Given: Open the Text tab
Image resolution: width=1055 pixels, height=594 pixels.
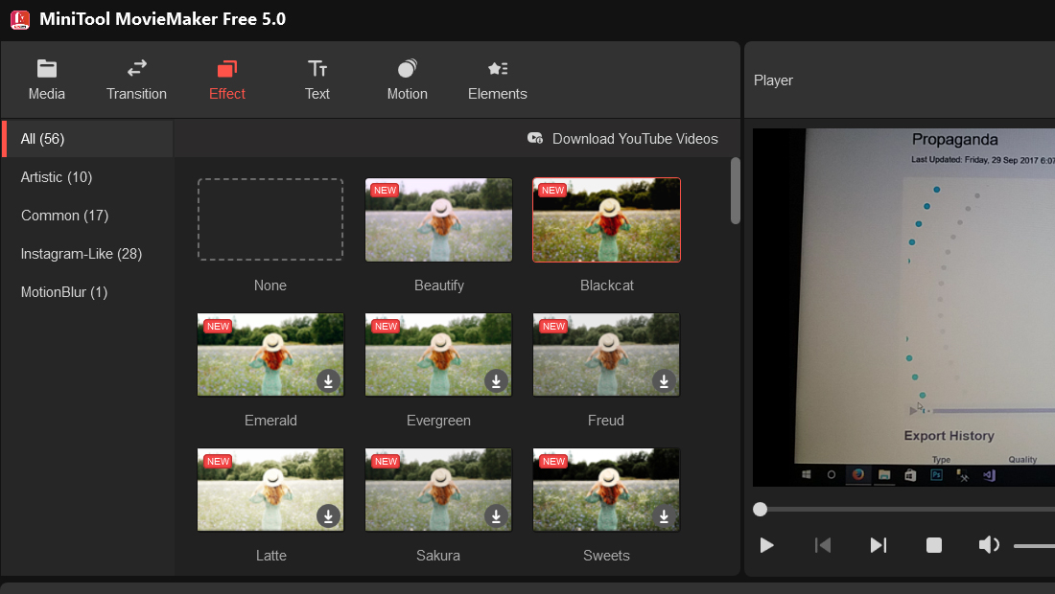Looking at the screenshot, I should [x=316, y=80].
